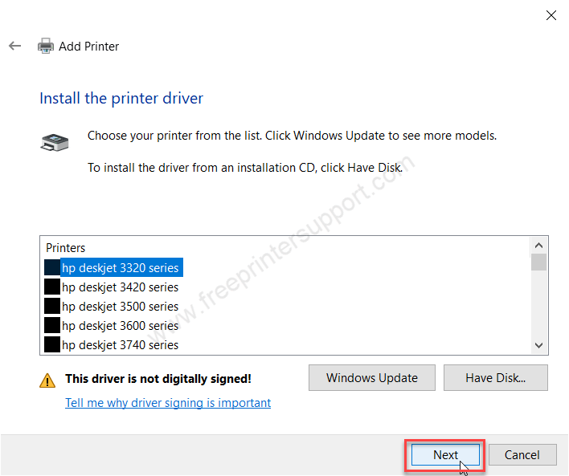Click the printers list scroll up arrow
Image resolution: width=569 pixels, height=476 pixels.
(x=539, y=246)
